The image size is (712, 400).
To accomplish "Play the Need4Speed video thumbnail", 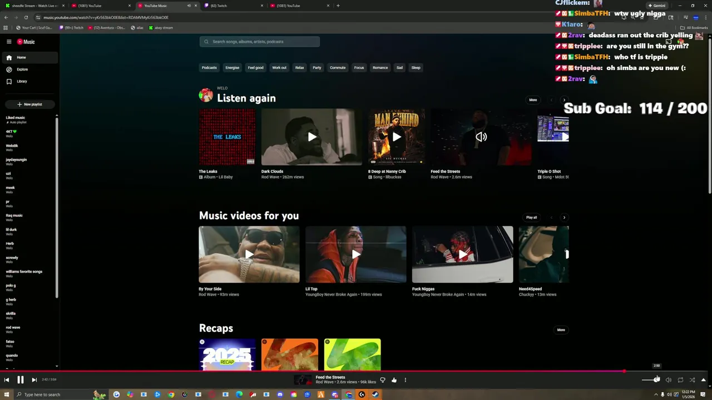I will 544,254.
